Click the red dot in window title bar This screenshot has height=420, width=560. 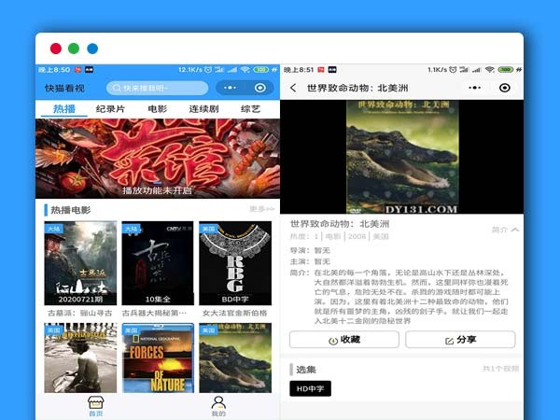coord(56,49)
